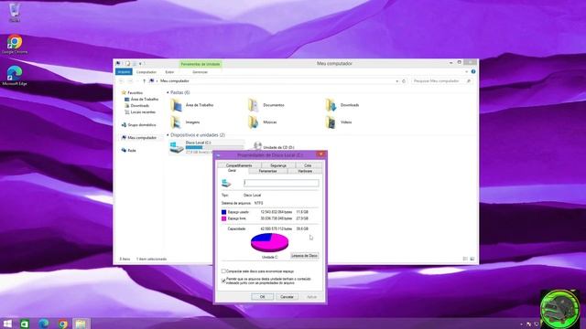Screen dimensions: 586x329
Task: Open the Windows Start button
Action: click(x=7, y=324)
